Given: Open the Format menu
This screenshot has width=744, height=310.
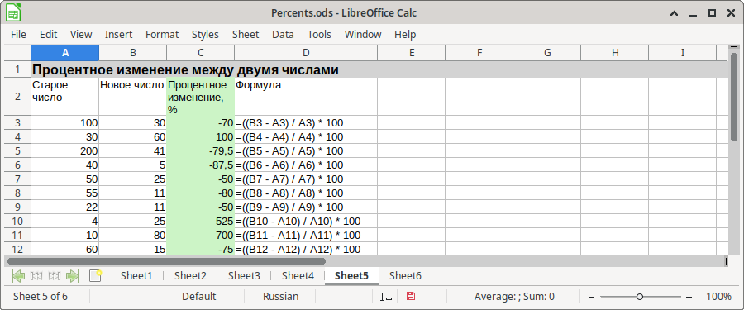Looking at the screenshot, I should 162,34.
